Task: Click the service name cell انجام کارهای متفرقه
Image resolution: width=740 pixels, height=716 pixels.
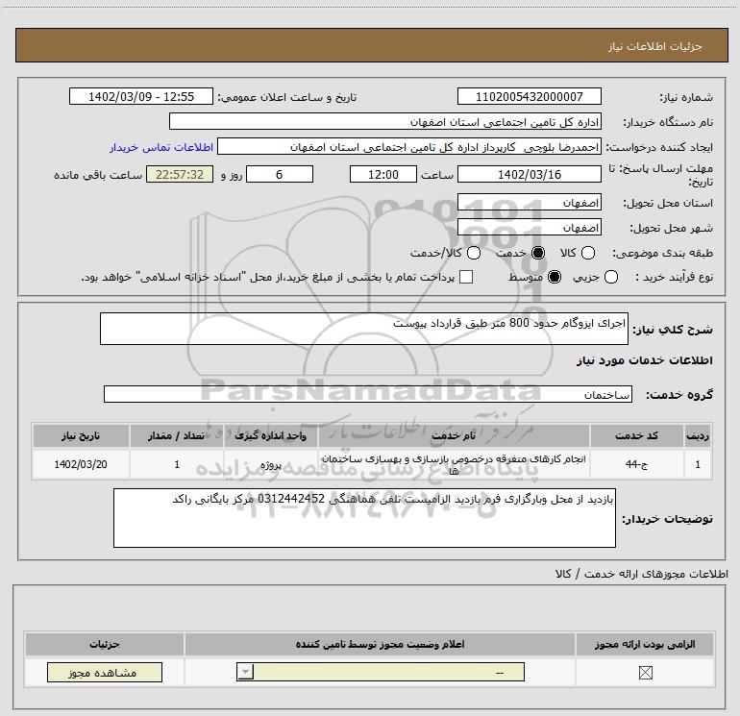Action: coord(454,464)
